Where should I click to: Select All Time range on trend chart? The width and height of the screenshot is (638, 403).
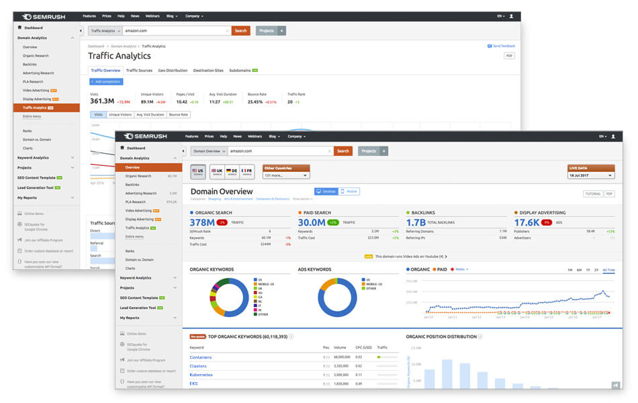(608, 270)
